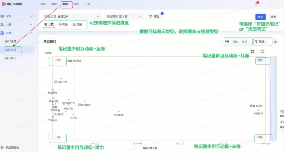Download the chart data via download icon
This screenshot has width=284, height=154.
(276, 42)
